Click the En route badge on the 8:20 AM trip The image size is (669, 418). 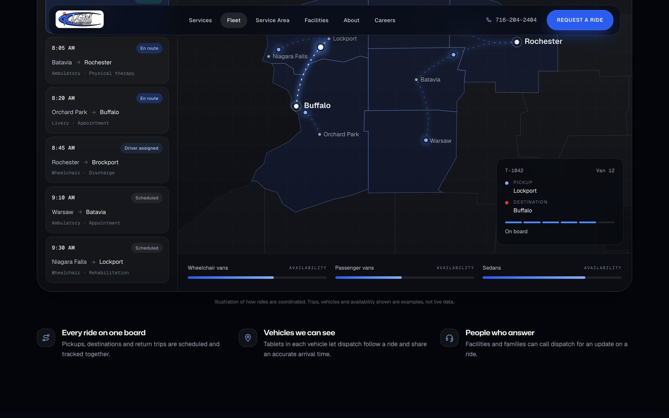[x=149, y=98]
